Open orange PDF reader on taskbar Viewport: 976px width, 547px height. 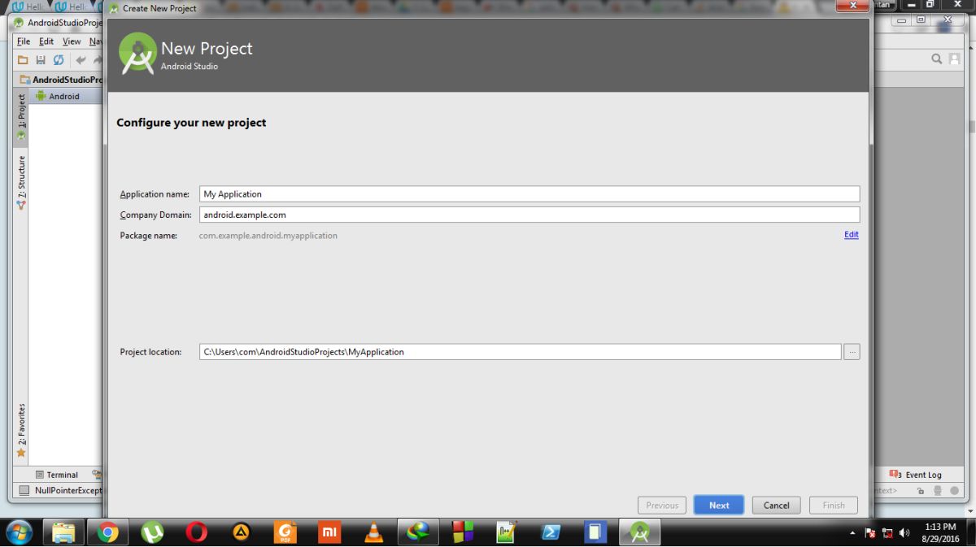[x=285, y=532]
